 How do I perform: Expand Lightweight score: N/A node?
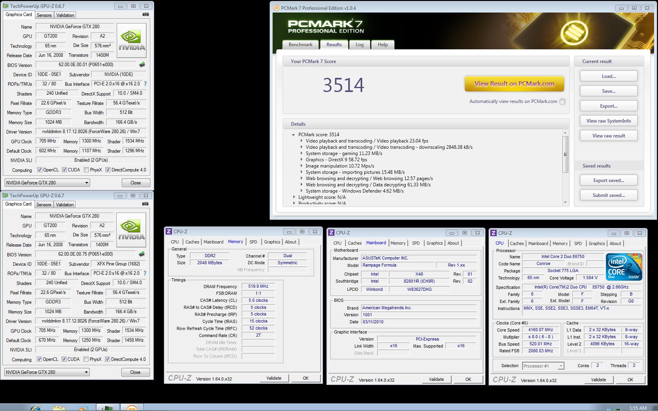click(x=294, y=197)
